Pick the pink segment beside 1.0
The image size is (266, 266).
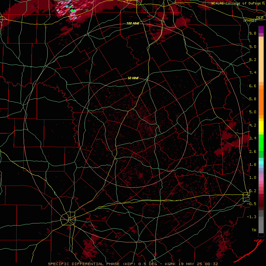point(261,179)
